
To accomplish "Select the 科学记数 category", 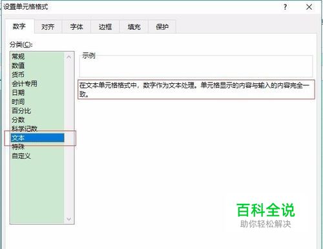I will pyautogui.click(x=37, y=128).
